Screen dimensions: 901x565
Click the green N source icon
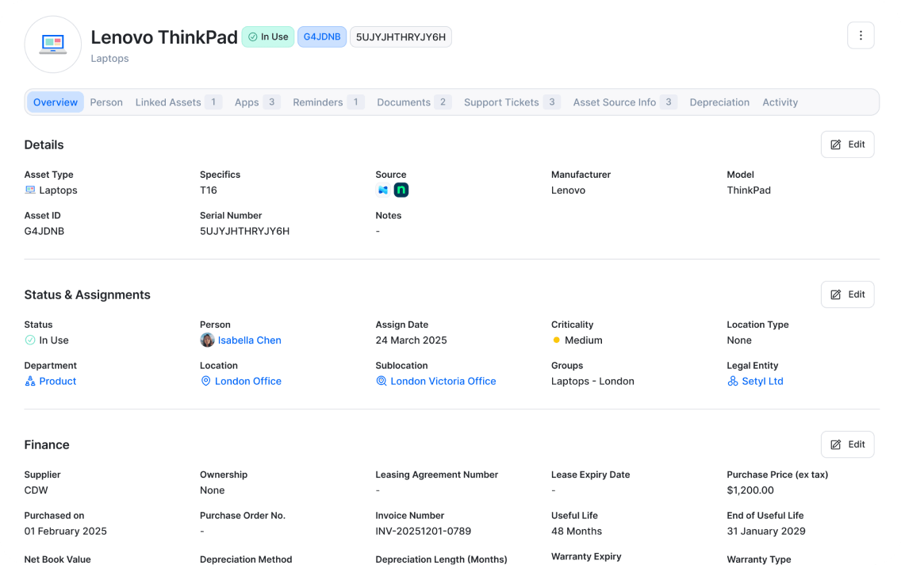tap(401, 190)
